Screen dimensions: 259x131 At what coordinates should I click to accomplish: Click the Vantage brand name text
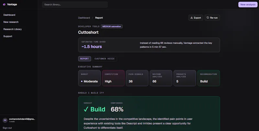(12, 5)
